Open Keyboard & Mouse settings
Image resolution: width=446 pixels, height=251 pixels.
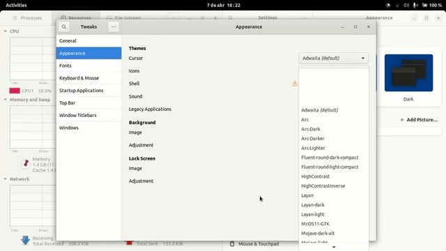pos(89,78)
